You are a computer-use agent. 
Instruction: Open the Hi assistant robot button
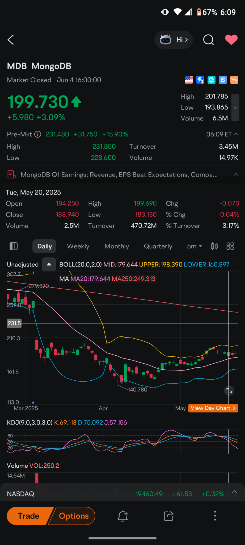174,40
